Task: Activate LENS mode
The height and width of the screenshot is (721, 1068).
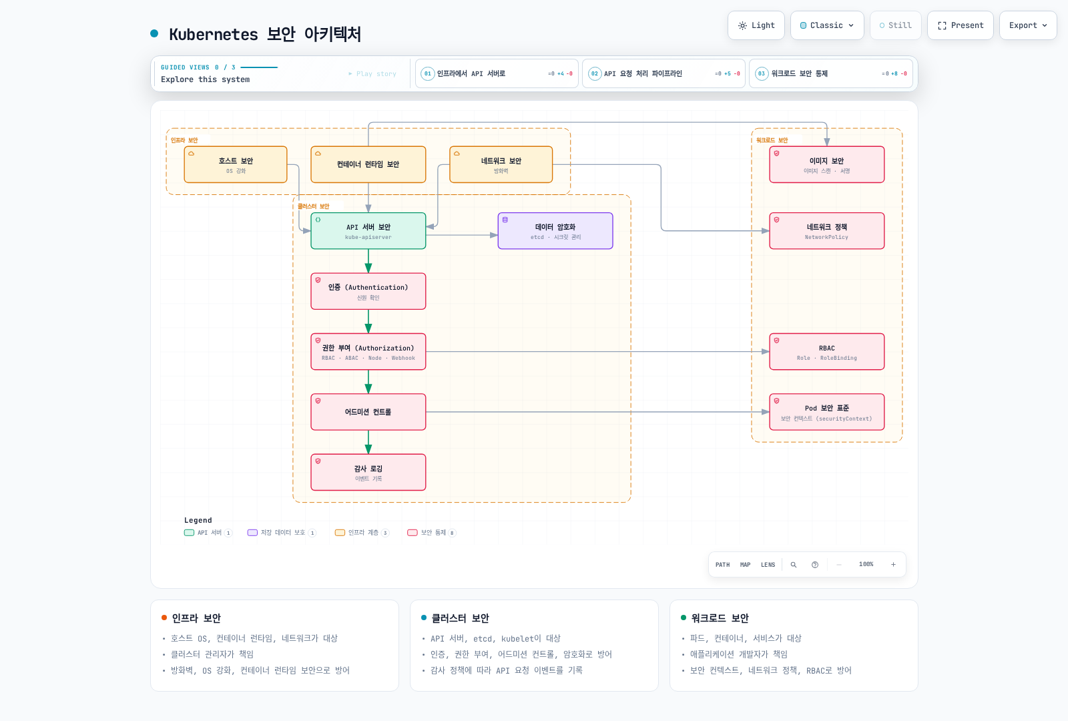Action: tap(768, 565)
